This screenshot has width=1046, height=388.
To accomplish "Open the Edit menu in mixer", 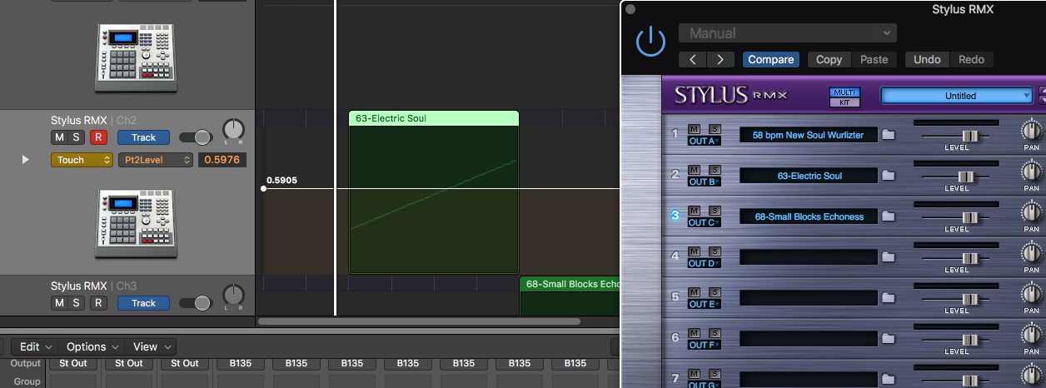I will 36,346.
